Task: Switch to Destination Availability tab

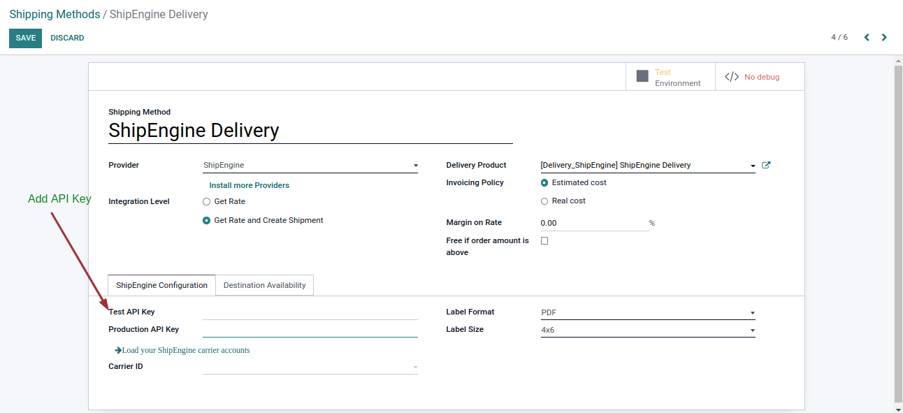Action: 265,285
